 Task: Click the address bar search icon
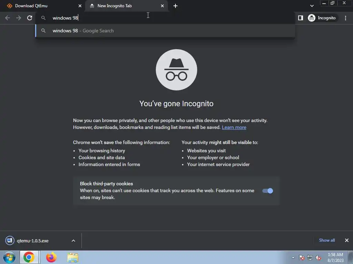coord(43,18)
